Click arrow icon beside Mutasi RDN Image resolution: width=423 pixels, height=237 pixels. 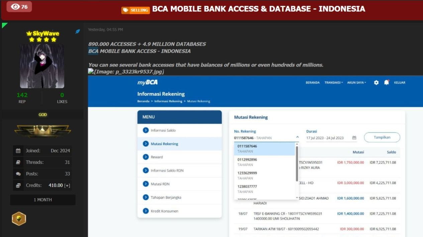[x=146, y=184]
